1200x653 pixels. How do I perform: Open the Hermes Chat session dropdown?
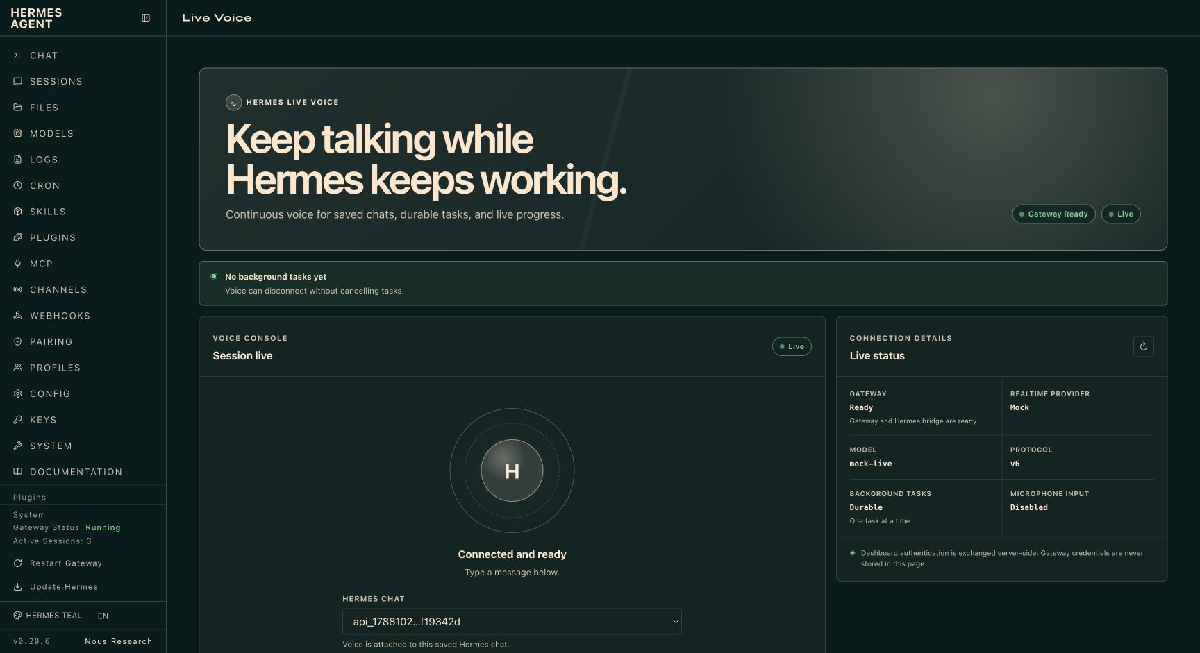click(512, 622)
